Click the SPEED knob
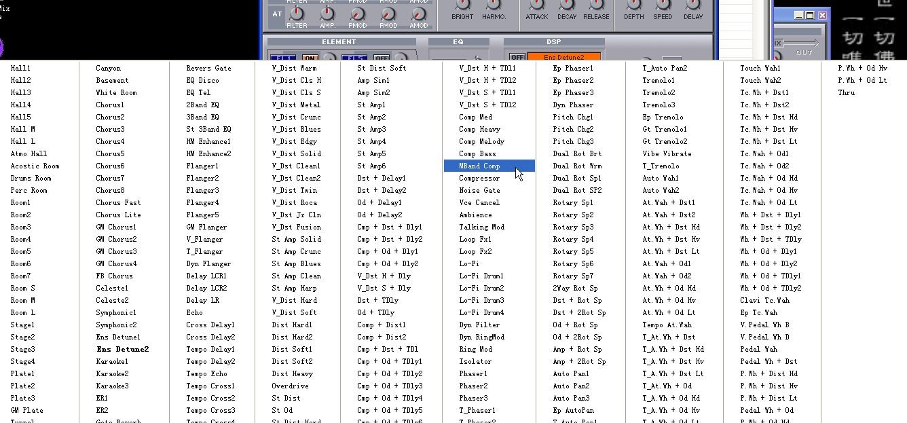Screen dimensions: 907x423 [x=663, y=4]
